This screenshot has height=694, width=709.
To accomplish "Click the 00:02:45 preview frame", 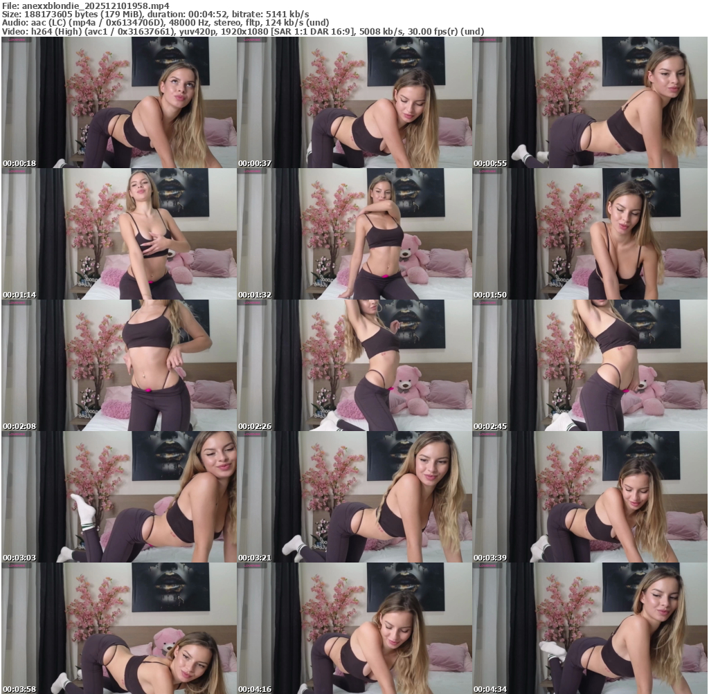I will coord(590,365).
